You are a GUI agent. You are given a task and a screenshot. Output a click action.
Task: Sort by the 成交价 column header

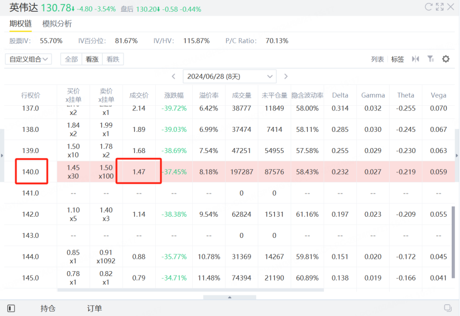coord(139,95)
